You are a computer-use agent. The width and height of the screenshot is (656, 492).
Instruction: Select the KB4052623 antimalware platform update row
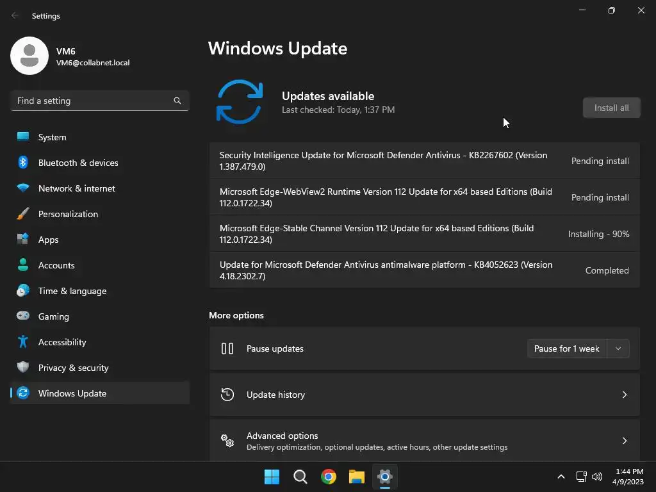coord(424,270)
